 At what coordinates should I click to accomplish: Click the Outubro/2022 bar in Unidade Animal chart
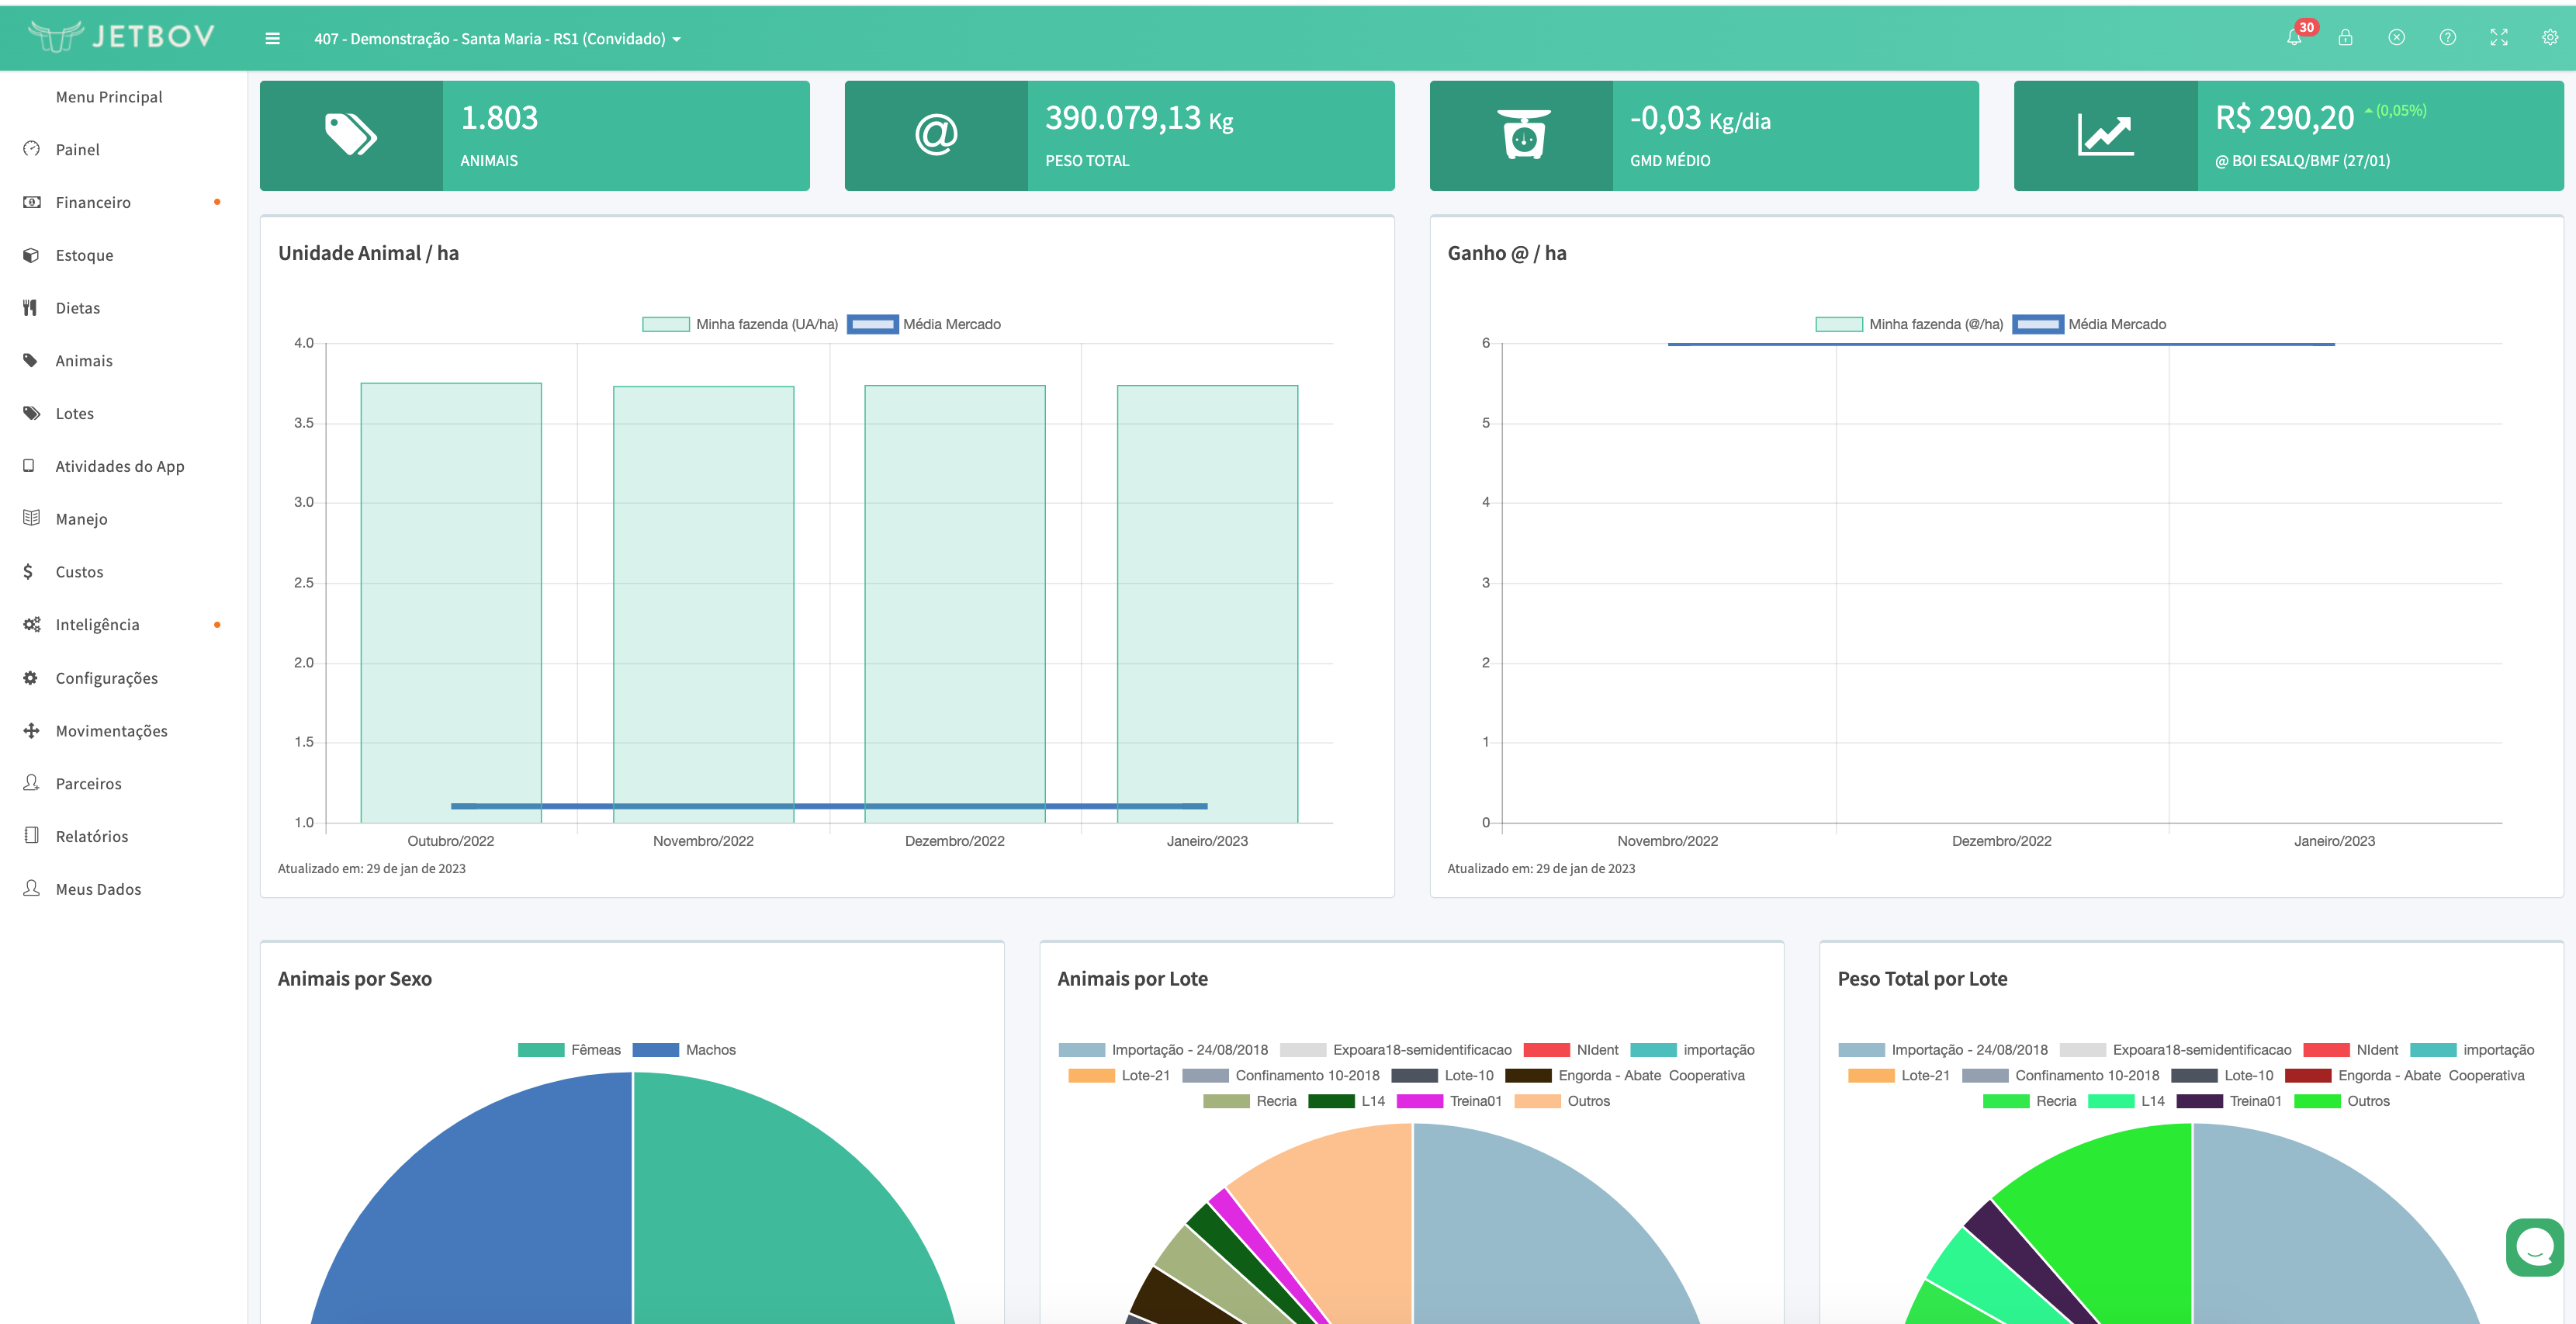pos(451,602)
